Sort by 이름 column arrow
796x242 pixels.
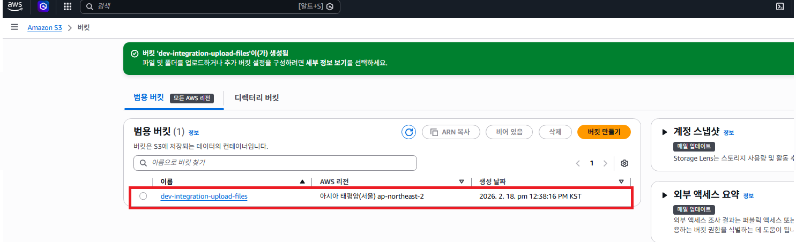[302, 182]
